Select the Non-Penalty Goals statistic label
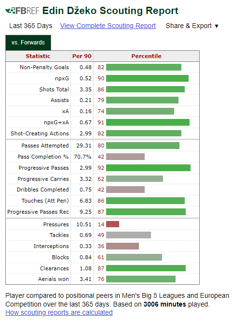232x323 pixels. [x=44, y=67]
